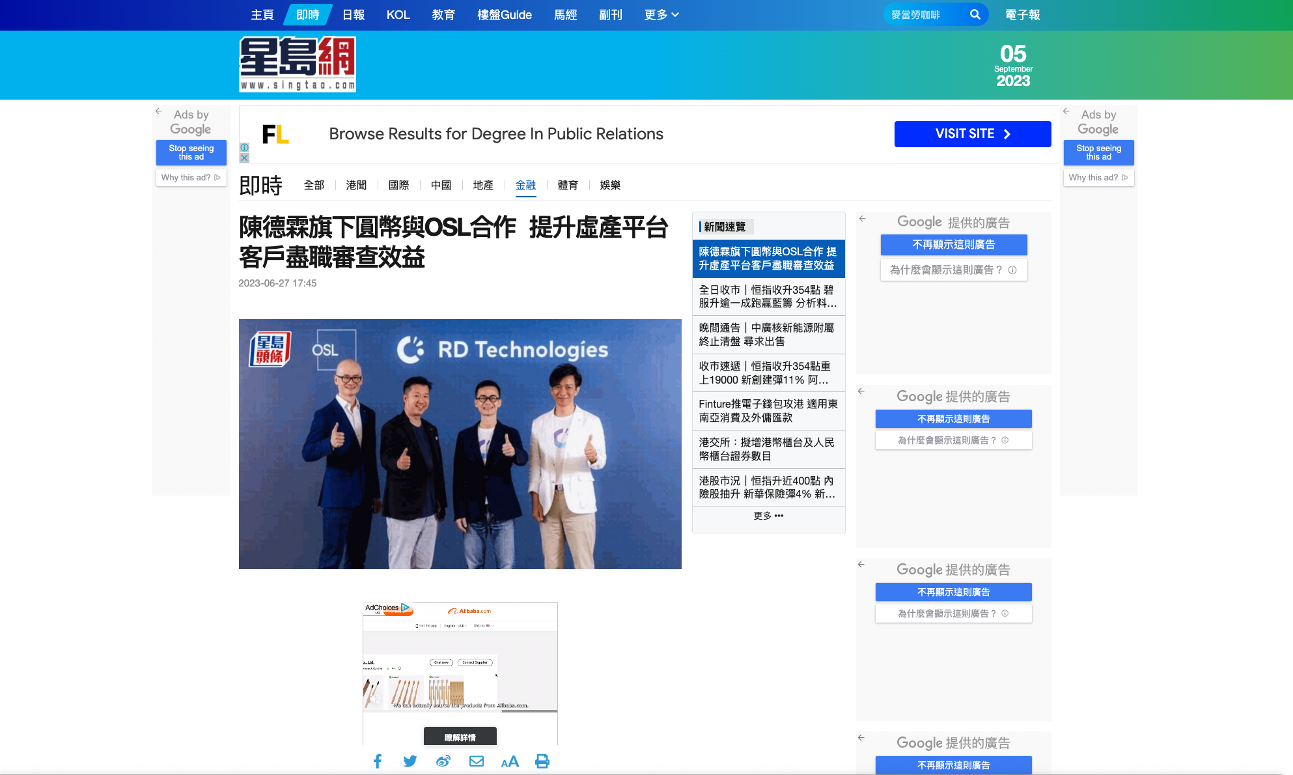
Task: Open the 樓盤Guide nav item
Action: [505, 15]
